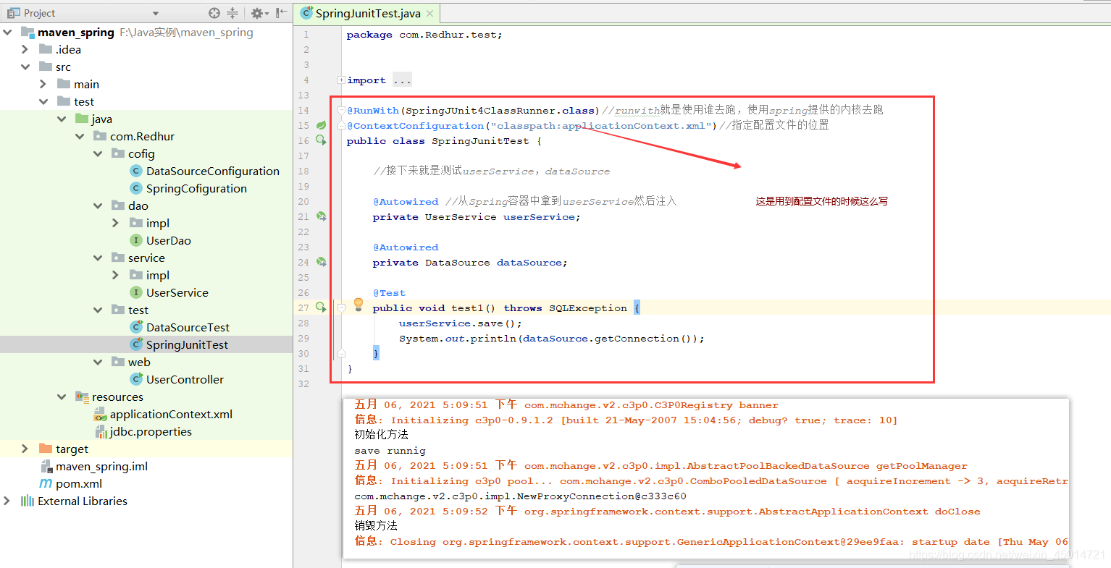Click the autowired dependency gutter icon on line 21
The height and width of the screenshot is (568, 1111).
click(321, 217)
